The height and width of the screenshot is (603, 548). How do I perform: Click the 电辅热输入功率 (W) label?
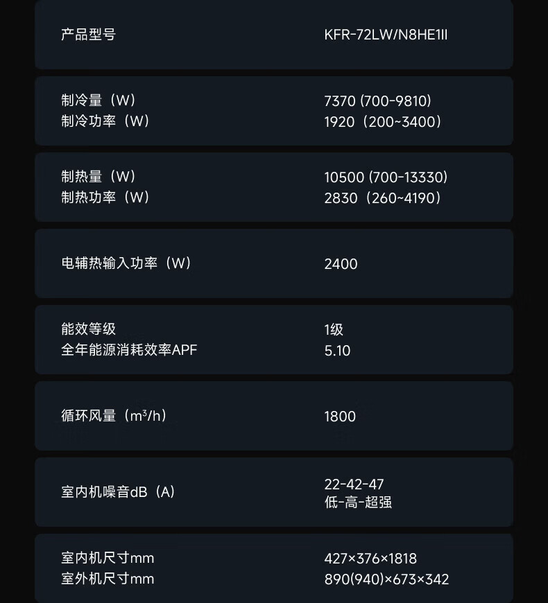126,263
